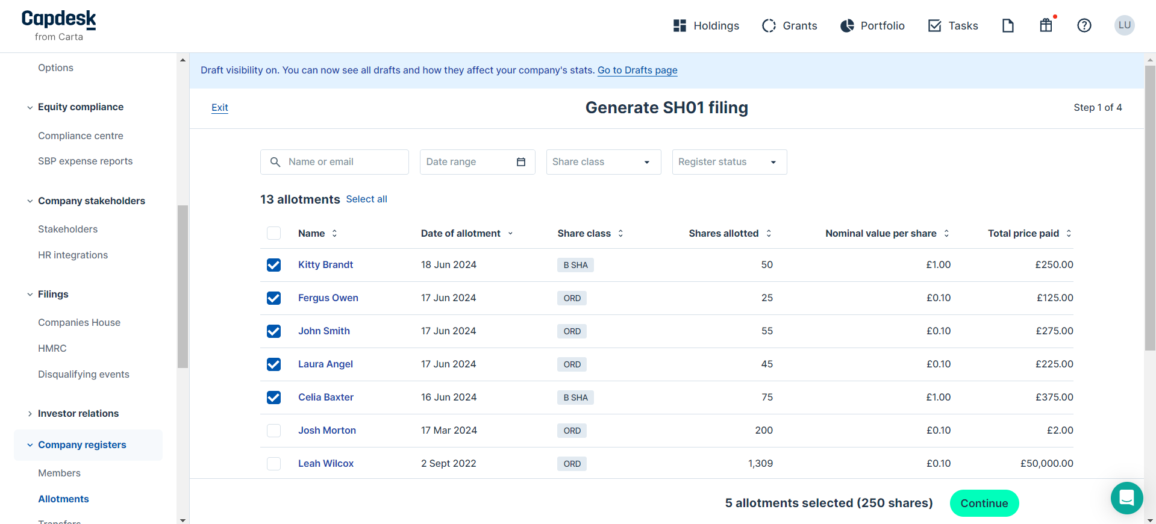Viewport: 1156px width, 524px height.
Task: Expand the Investor relations section
Action: pos(78,414)
